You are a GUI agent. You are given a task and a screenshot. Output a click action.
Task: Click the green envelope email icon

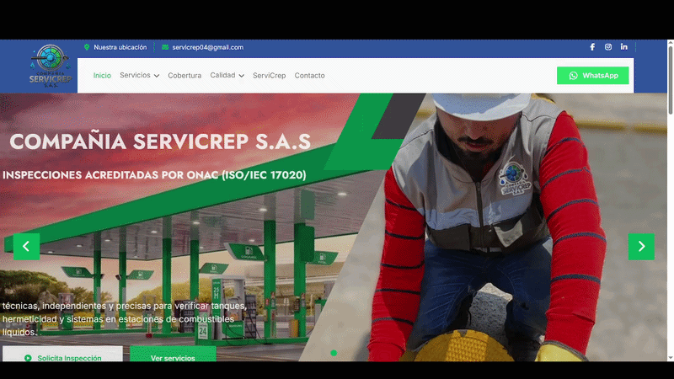pos(165,47)
